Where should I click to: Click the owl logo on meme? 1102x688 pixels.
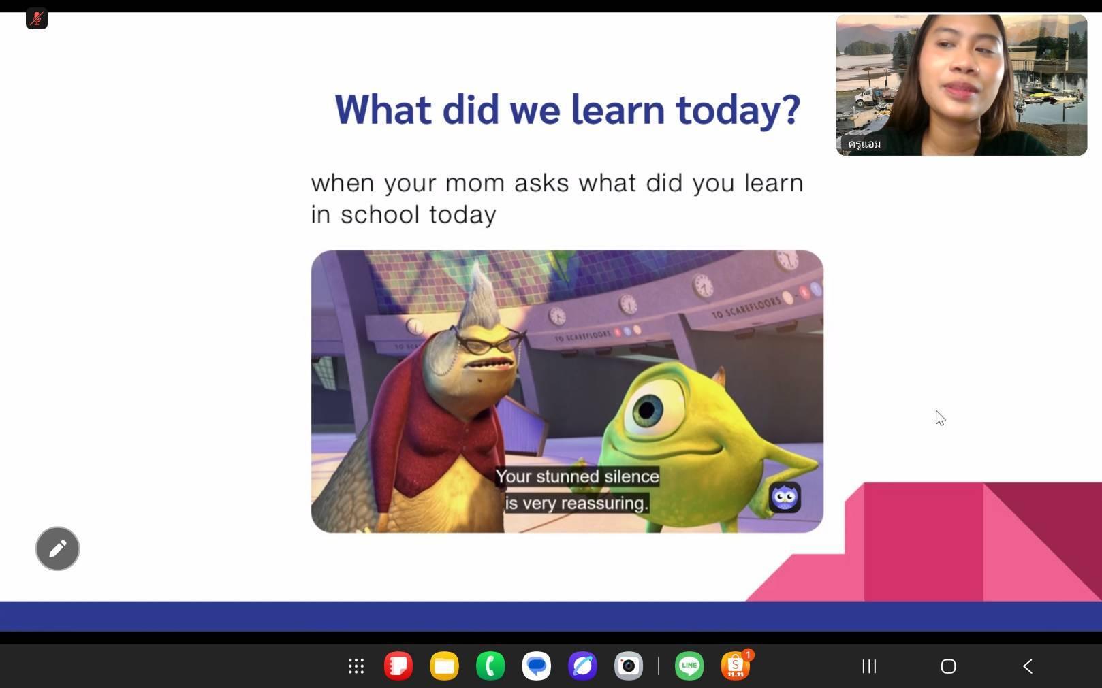point(785,497)
